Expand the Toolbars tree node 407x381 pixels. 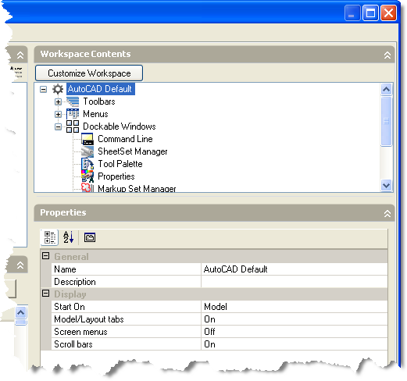[x=59, y=101]
